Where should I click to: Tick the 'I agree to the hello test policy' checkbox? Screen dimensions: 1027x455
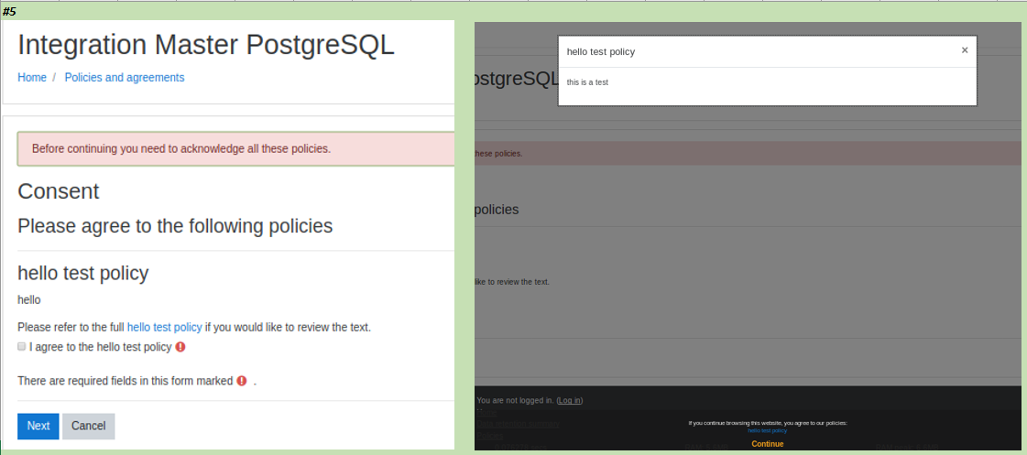pos(22,346)
